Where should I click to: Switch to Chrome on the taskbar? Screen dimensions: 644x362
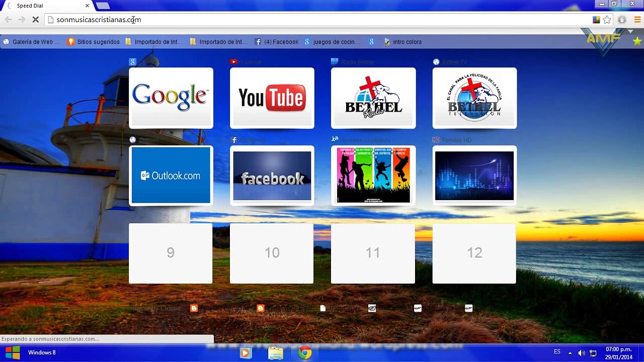pos(304,353)
